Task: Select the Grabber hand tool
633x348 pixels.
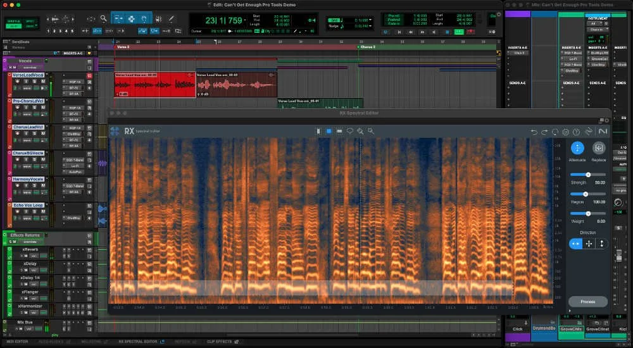Action: click(144, 18)
